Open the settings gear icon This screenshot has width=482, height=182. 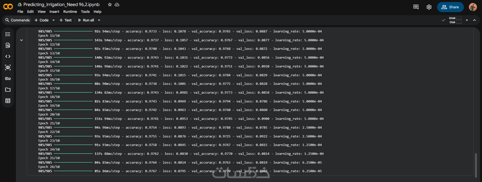click(x=429, y=7)
